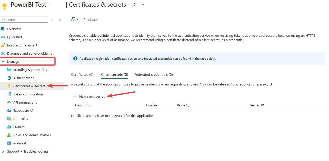
Task: Open the Federated credentials (0) tab
Action: pyautogui.click(x=153, y=75)
